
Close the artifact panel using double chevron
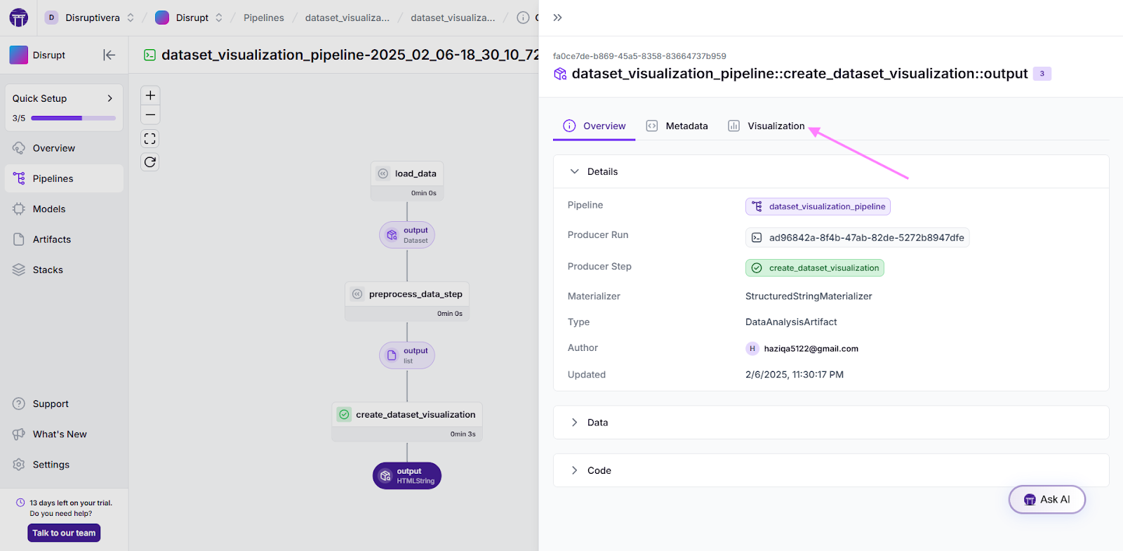click(557, 18)
